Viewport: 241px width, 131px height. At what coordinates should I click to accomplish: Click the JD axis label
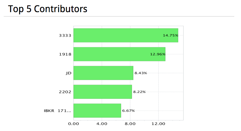[68, 73]
